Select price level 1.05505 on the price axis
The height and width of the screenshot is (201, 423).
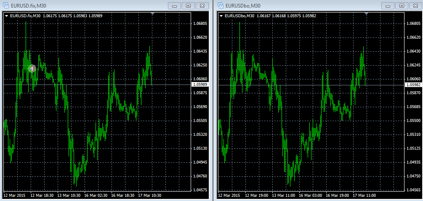tap(200, 120)
